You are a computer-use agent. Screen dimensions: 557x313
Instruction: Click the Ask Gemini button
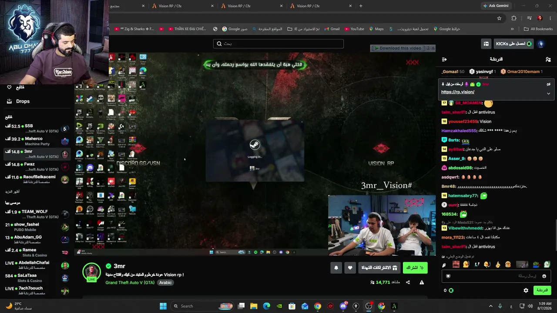[495, 6]
